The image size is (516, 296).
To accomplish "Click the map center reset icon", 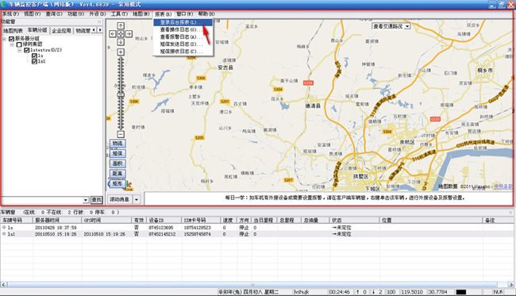I will click(121, 33).
